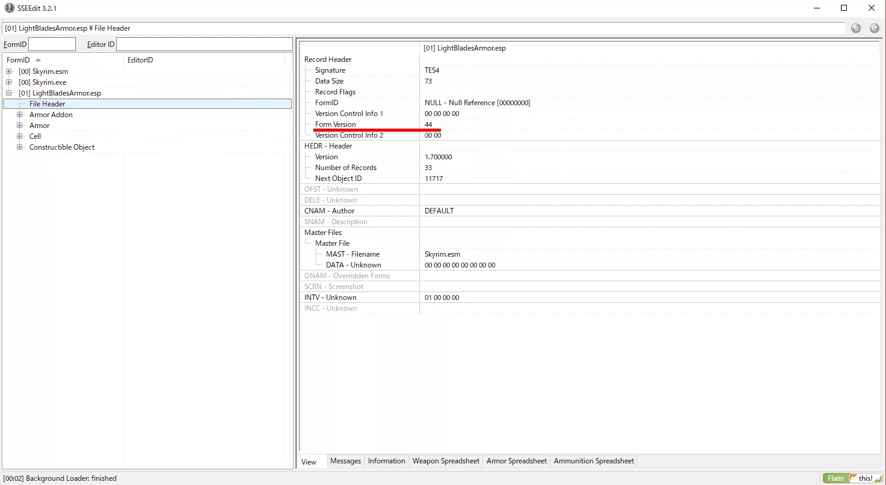Select the MAST - Filename row label
This screenshot has width=886, height=485.
pyautogui.click(x=353, y=254)
